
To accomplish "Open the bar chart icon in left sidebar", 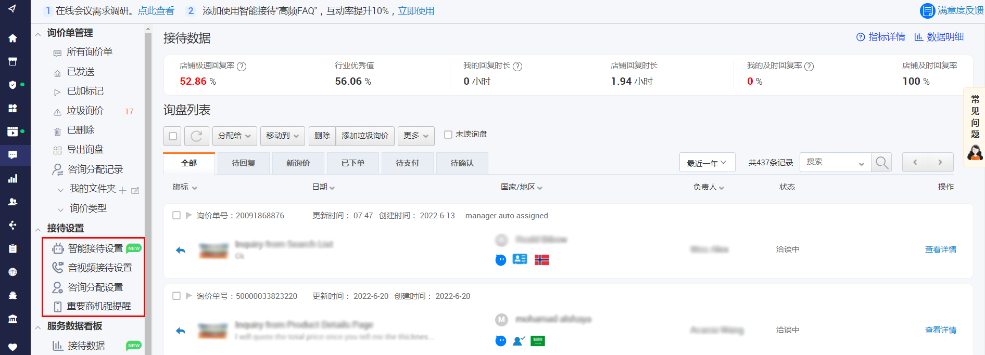I will click(12, 179).
